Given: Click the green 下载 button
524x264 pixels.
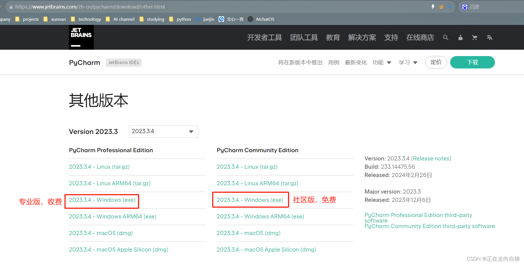Looking at the screenshot, I should 472,62.
